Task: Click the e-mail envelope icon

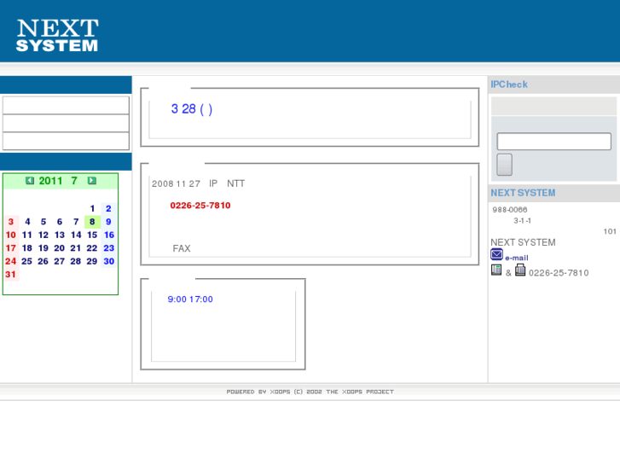Action: point(496,254)
